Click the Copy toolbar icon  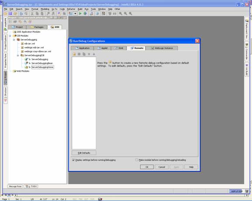pyautogui.click(x=37, y=14)
